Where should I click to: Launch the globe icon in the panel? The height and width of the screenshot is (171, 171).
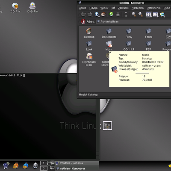coord(35,165)
